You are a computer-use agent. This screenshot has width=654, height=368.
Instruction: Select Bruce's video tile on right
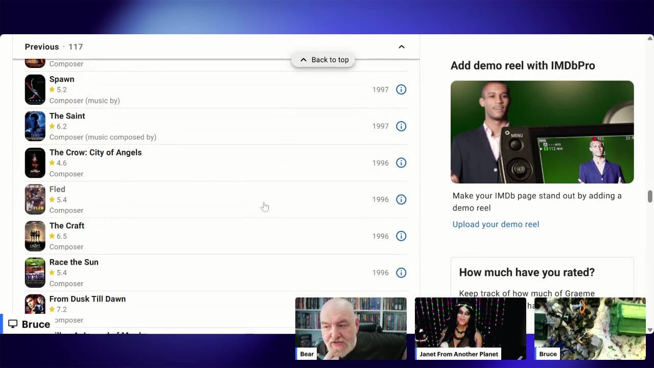point(590,329)
